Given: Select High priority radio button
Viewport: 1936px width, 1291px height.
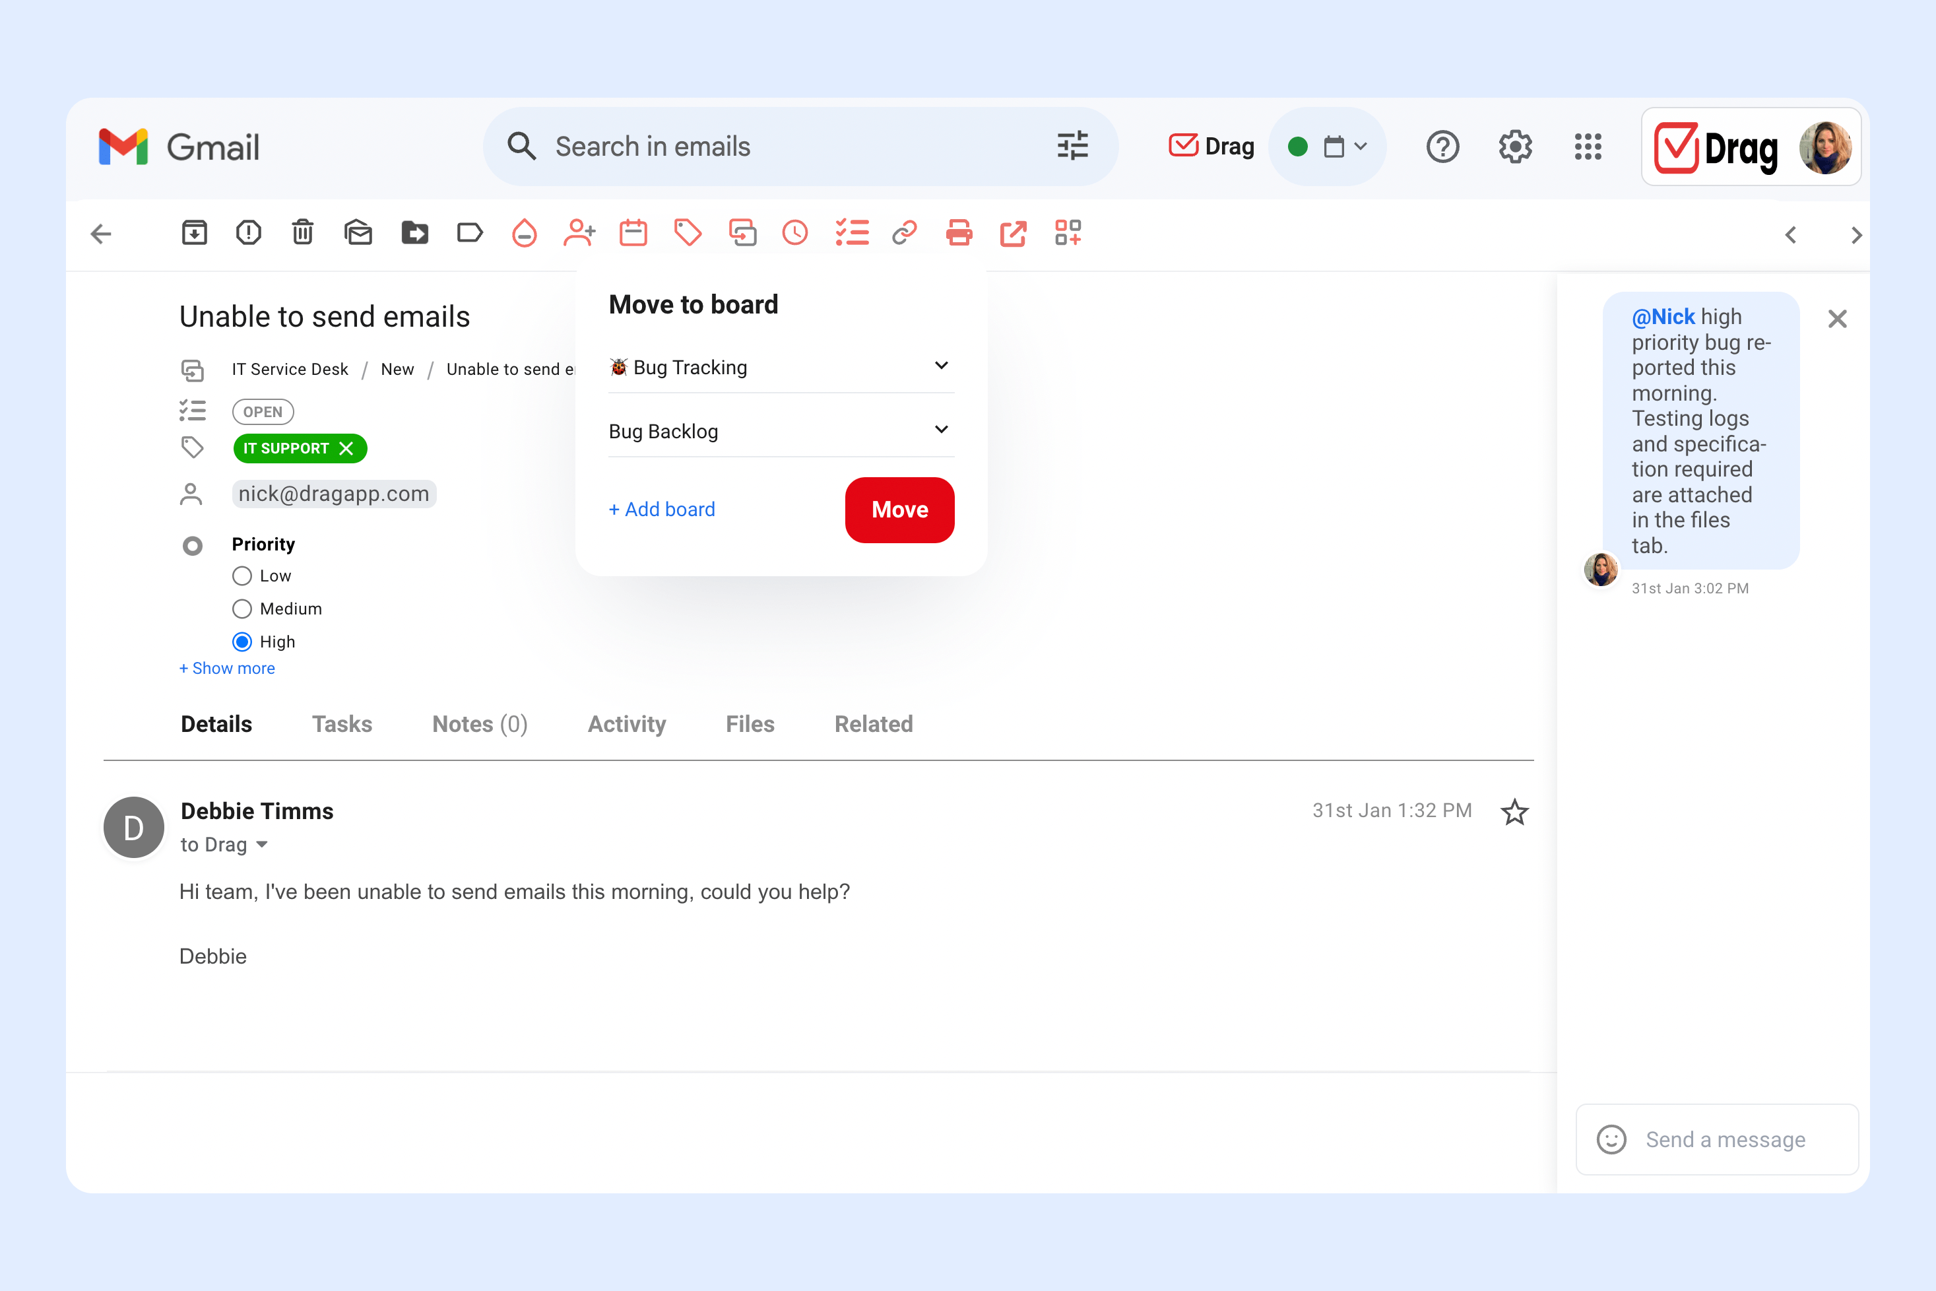Looking at the screenshot, I should [242, 642].
